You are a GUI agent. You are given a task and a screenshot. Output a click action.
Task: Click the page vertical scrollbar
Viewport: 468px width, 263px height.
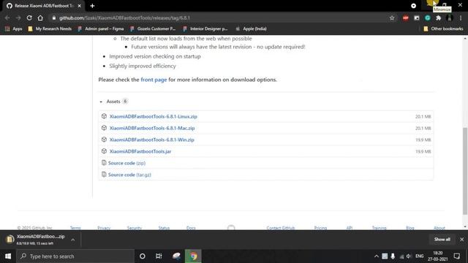pyautogui.click(x=465, y=171)
